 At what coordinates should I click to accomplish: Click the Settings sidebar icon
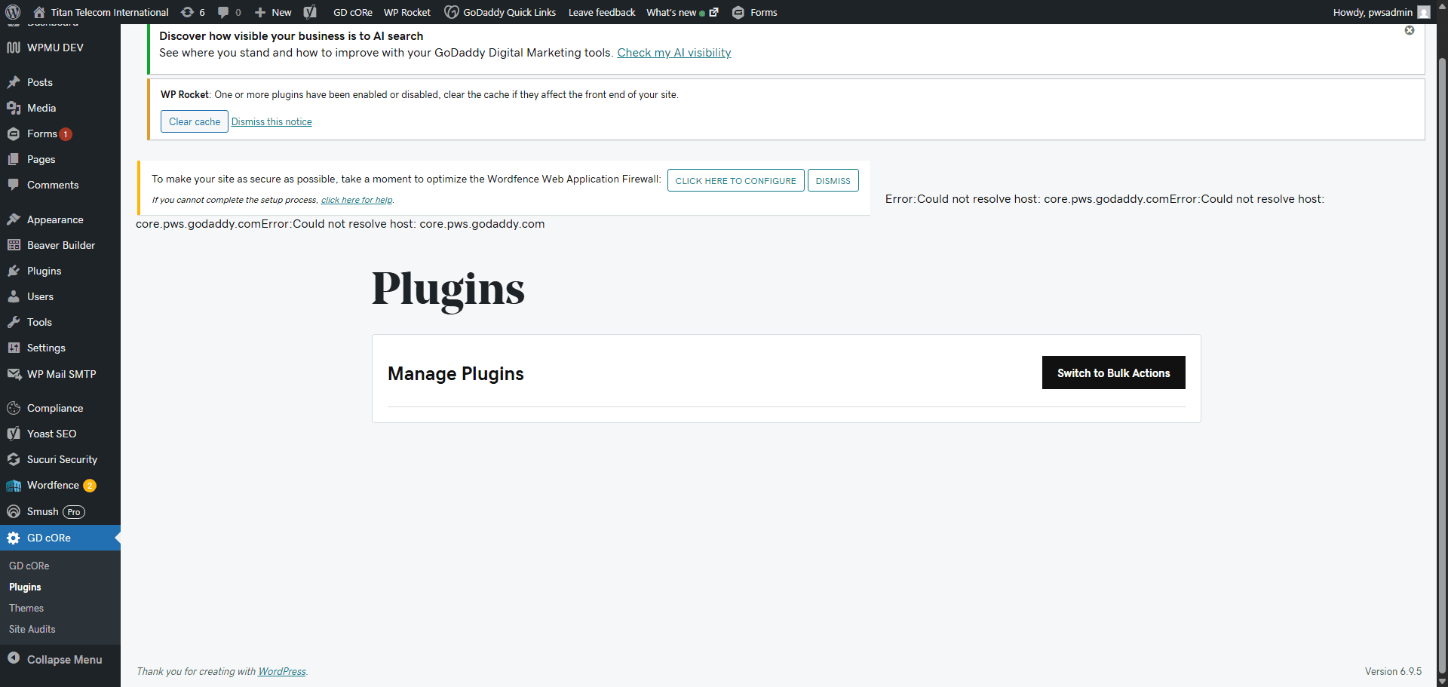pos(14,348)
